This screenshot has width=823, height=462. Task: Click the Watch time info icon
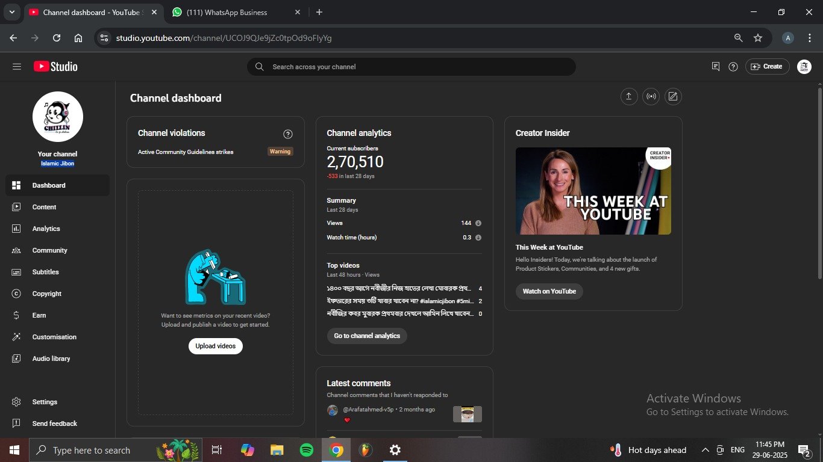[x=478, y=238]
